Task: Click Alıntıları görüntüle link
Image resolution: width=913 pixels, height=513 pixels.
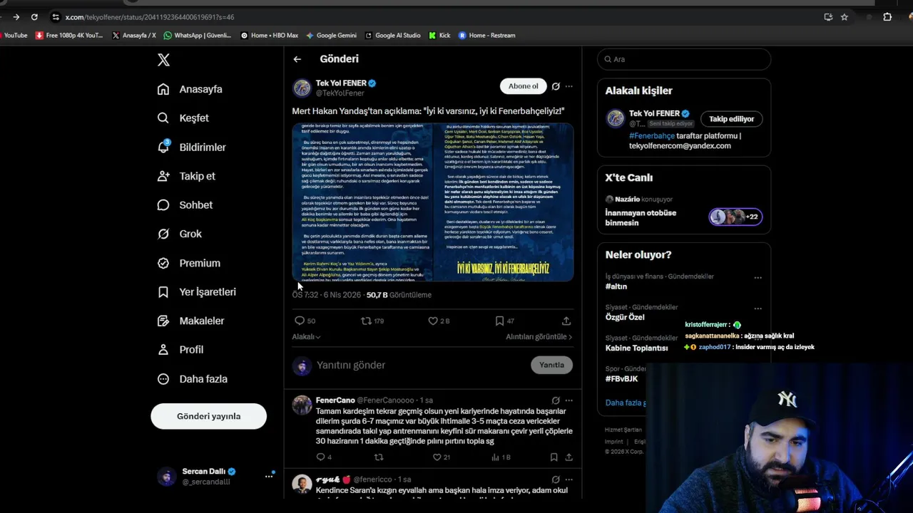Action: [539, 337]
